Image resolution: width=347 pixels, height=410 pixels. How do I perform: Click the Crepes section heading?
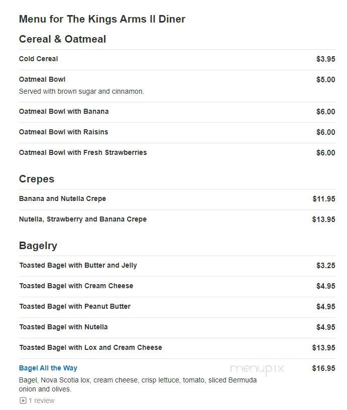click(37, 179)
